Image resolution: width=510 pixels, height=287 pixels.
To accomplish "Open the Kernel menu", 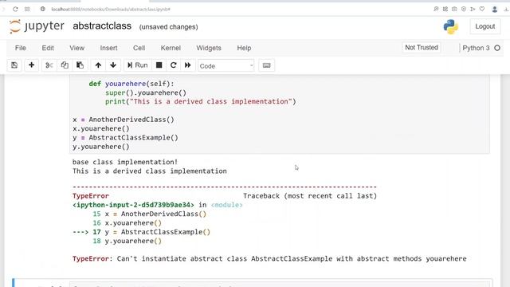I will (x=171, y=48).
